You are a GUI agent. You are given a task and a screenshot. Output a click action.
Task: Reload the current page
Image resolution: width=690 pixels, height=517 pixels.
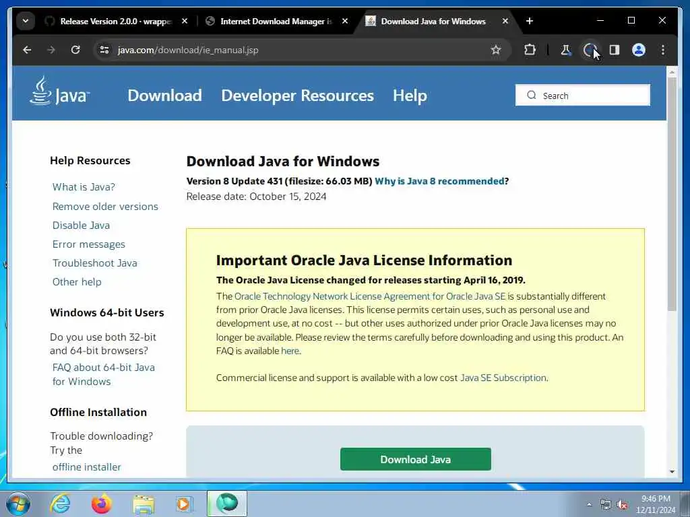tap(75, 50)
